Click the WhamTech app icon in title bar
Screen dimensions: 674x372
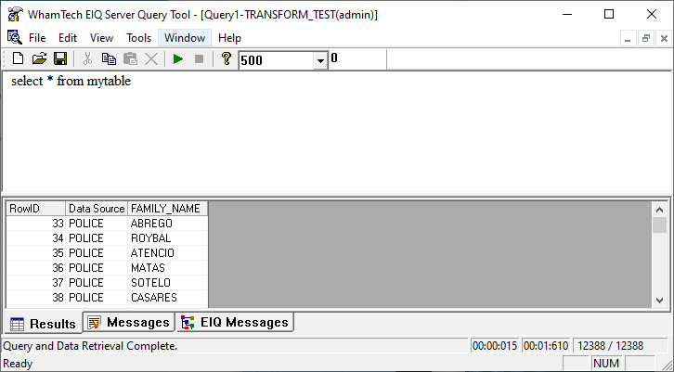click(15, 14)
